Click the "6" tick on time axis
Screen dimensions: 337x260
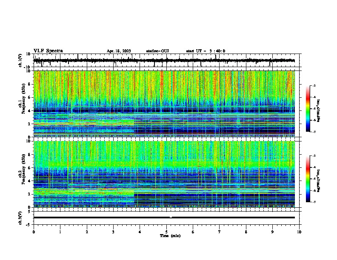coord(193,232)
